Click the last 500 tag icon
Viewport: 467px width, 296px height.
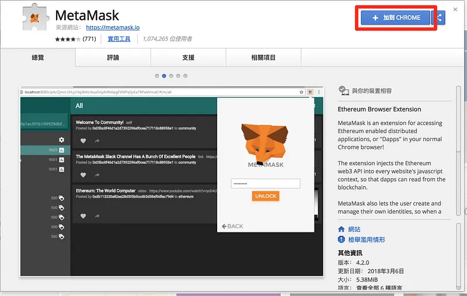(x=61, y=236)
